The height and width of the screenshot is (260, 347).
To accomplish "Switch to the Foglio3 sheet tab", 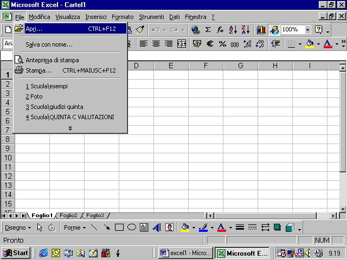I will [95, 216].
